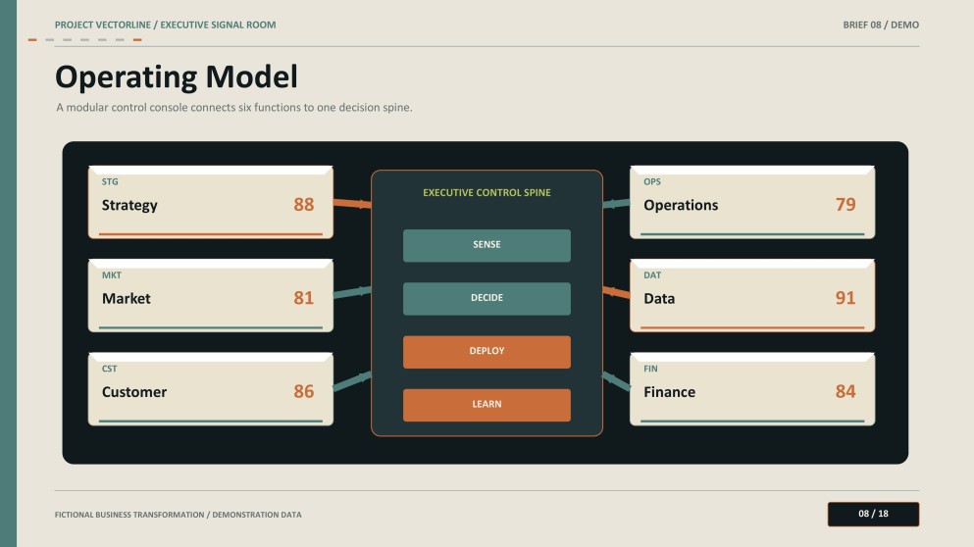Click the Operations score 79

pyautogui.click(x=846, y=204)
